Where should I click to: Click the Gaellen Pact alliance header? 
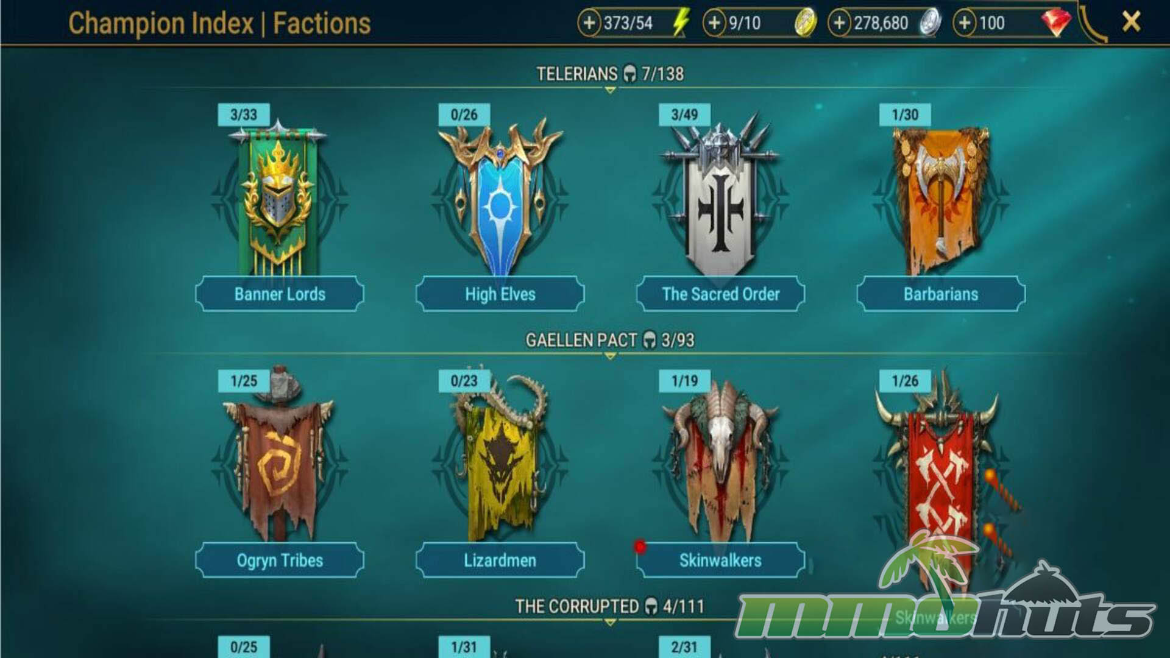tap(610, 340)
